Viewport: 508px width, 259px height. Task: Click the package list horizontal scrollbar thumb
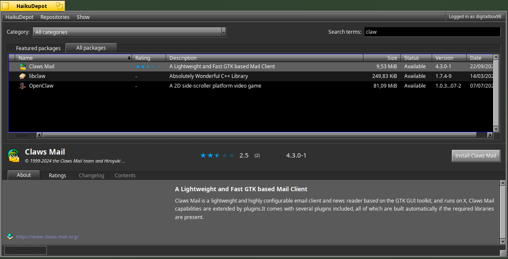point(259,135)
